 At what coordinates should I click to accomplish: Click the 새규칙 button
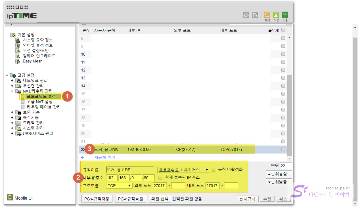point(248,199)
